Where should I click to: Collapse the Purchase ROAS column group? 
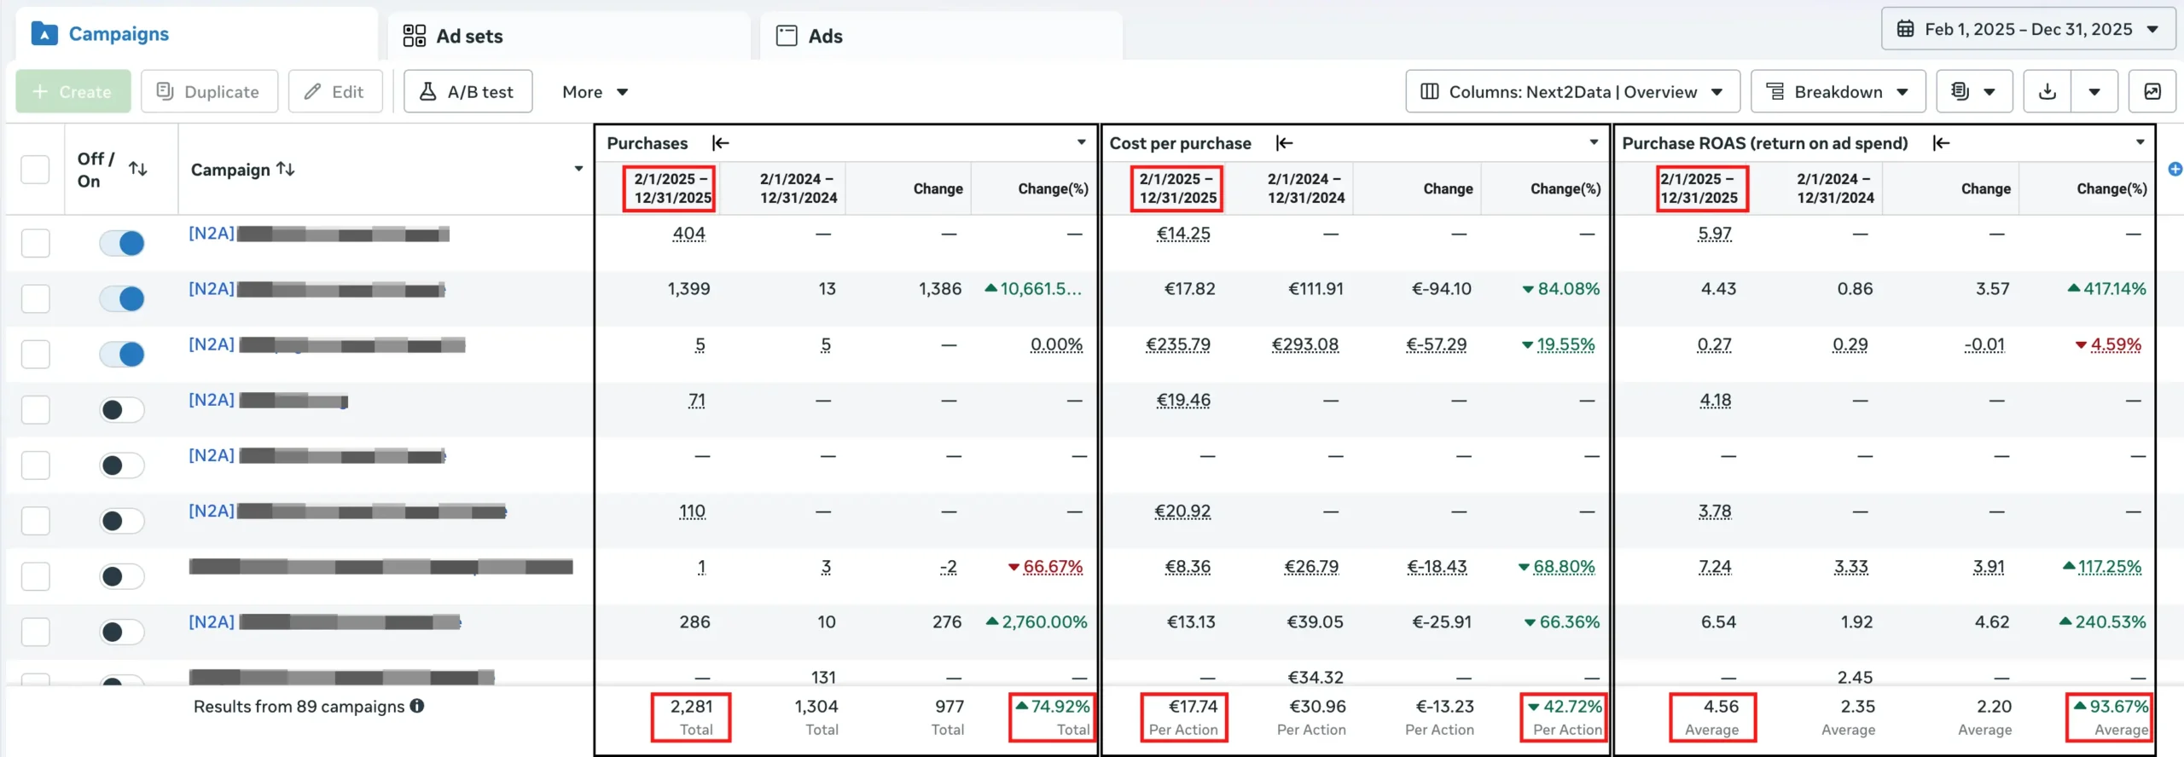coord(1942,143)
